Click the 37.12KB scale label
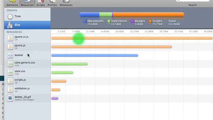This screenshot has height=120, width=213. [193, 32]
